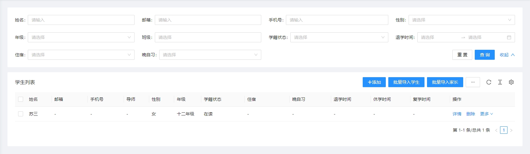Open the column settings gear icon
The image size is (530, 154).
[x=511, y=82]
